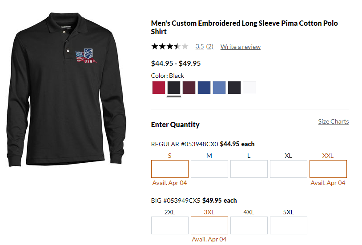Pick the light blue color swatch

pos(219,88)
